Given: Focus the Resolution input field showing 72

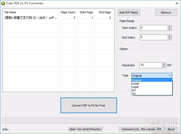Looking at the screenshot, I should coord(151,65).
